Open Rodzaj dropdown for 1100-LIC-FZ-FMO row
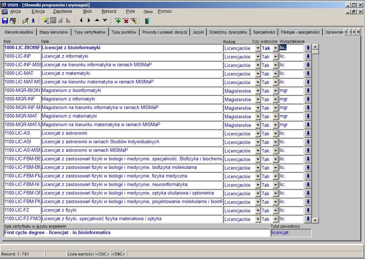The height and width of the screenshot is (259, 365). pos(258,219)
